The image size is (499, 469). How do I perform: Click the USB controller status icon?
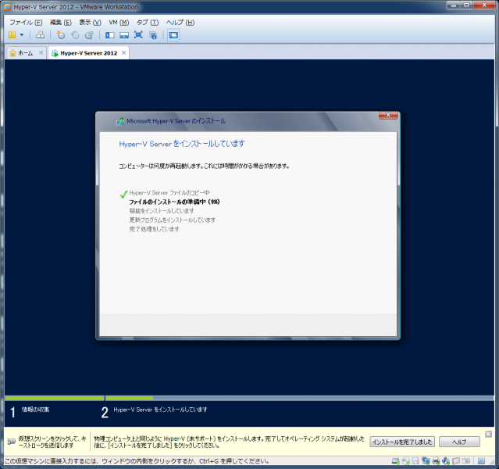(x=456, y=461)
